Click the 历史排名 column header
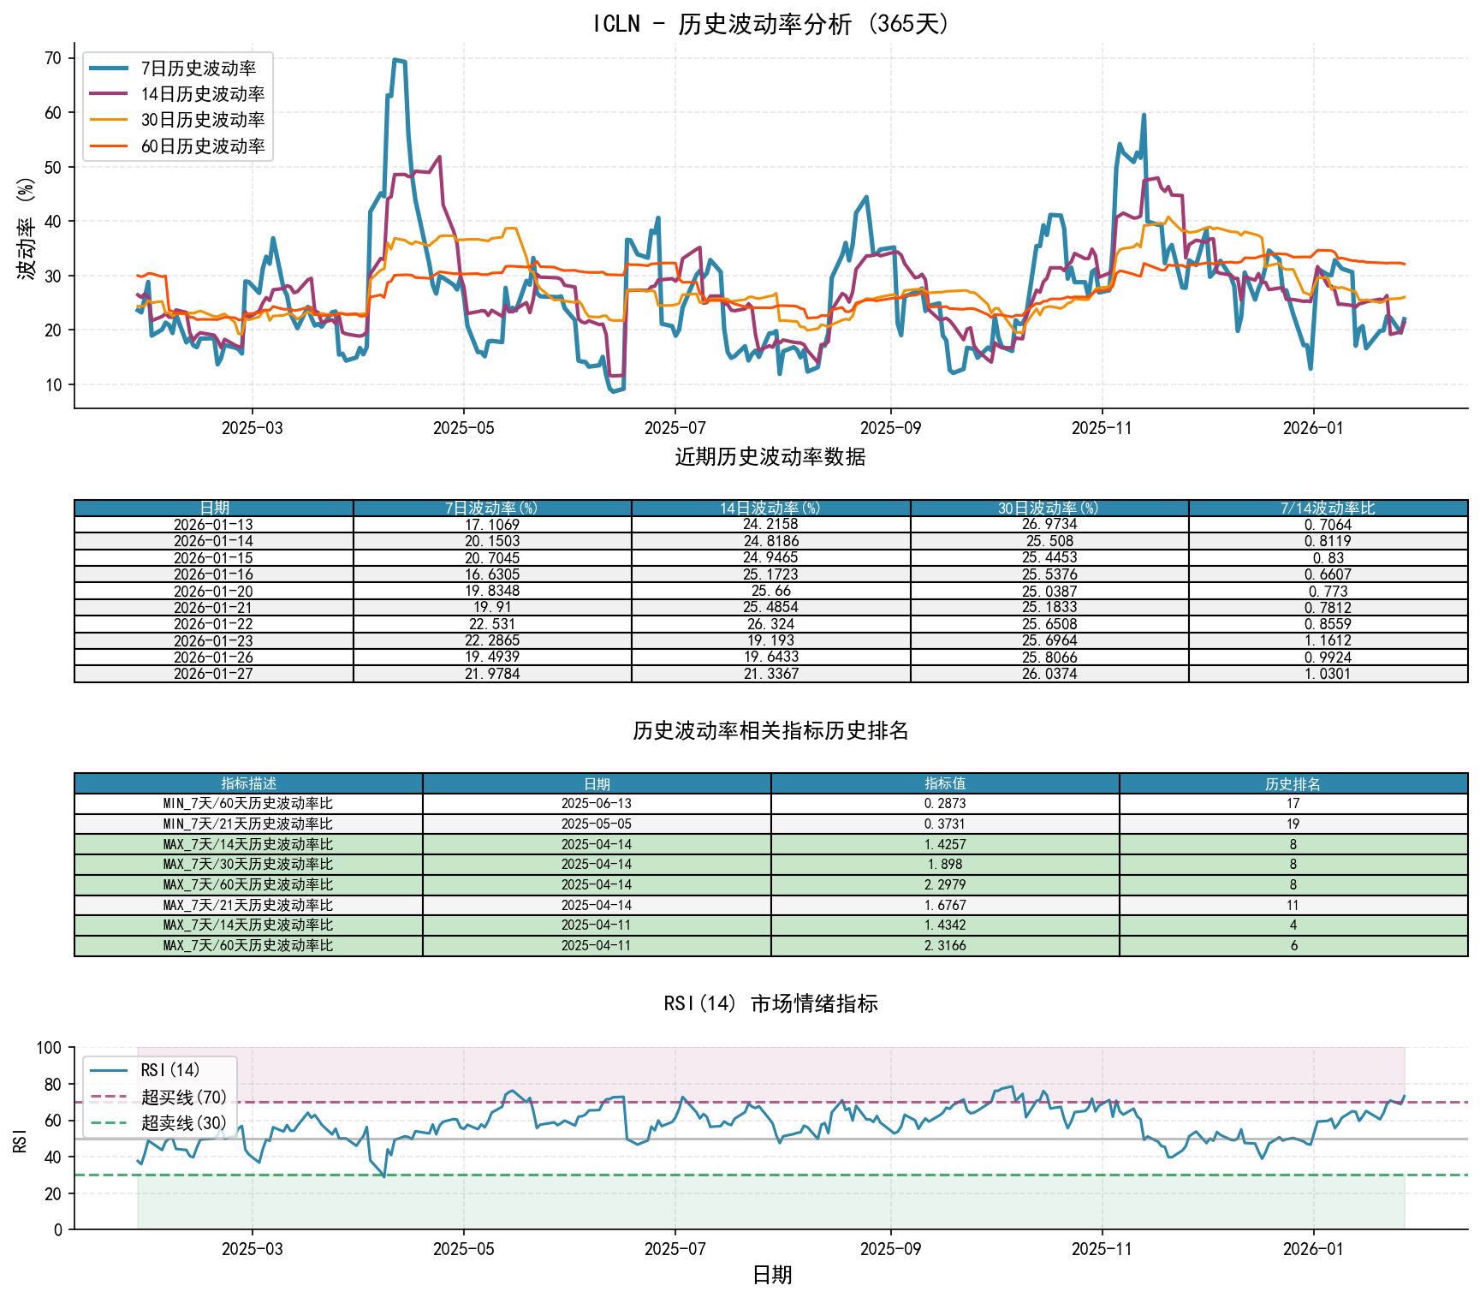 pyautogui.click(x=1293, y=784)
